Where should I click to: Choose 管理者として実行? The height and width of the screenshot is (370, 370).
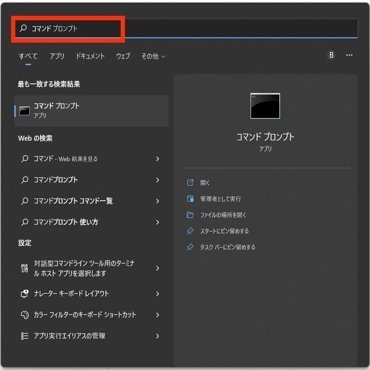pyautogui.click(x=220, y=199)
